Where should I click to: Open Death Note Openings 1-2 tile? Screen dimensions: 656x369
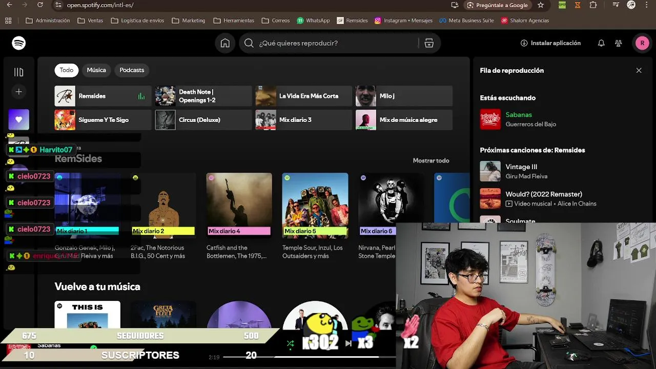203,96
